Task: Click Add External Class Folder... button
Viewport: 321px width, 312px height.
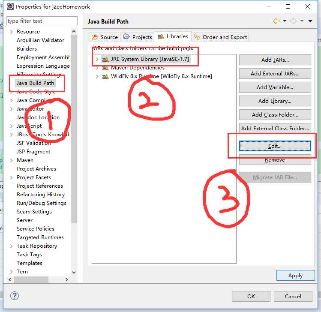Action: click(x=275, y=129)
